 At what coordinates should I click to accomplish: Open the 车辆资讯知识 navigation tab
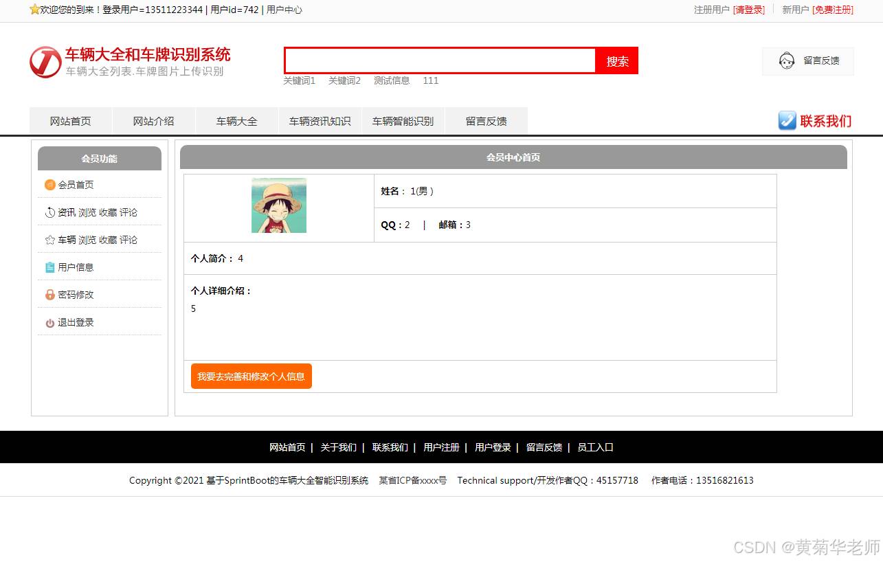pyautogui.click(x=320, y=121)
